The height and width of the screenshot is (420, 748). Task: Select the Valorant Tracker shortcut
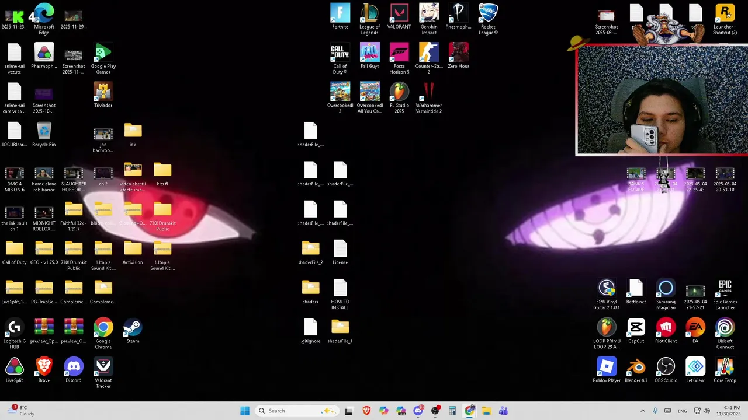pos(103,373)
